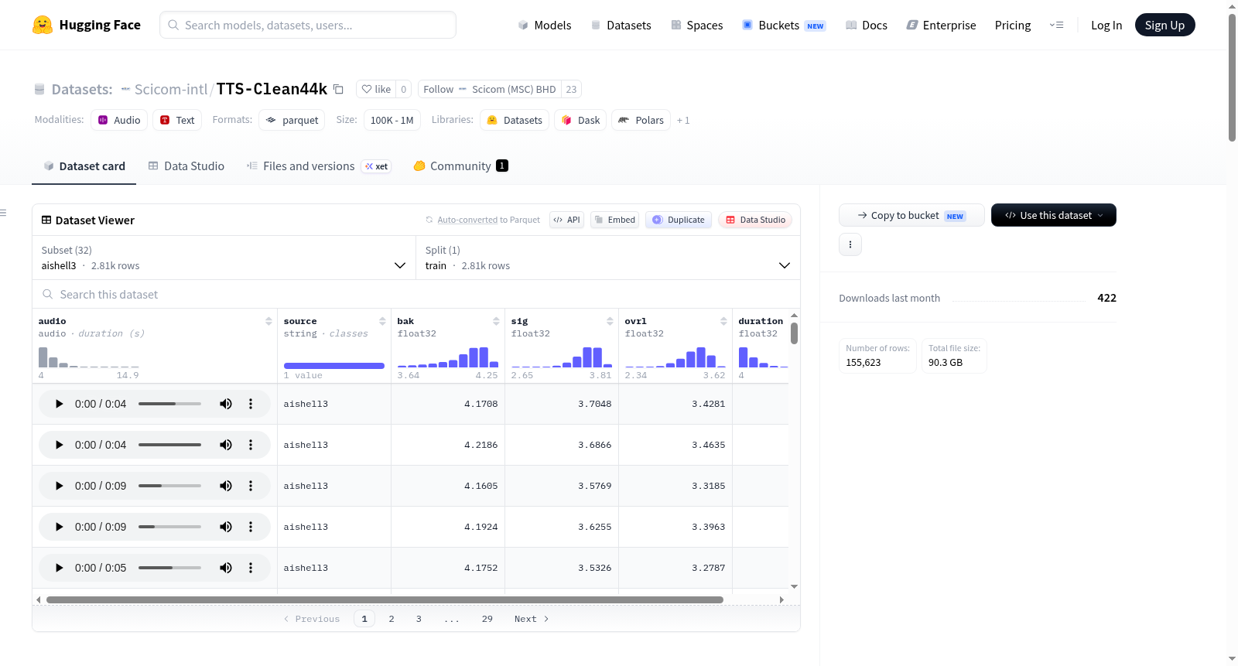Screen dimensions: 1238x666
Task: Open the more navigation menu icon
Action: (x=1056, y=25)
